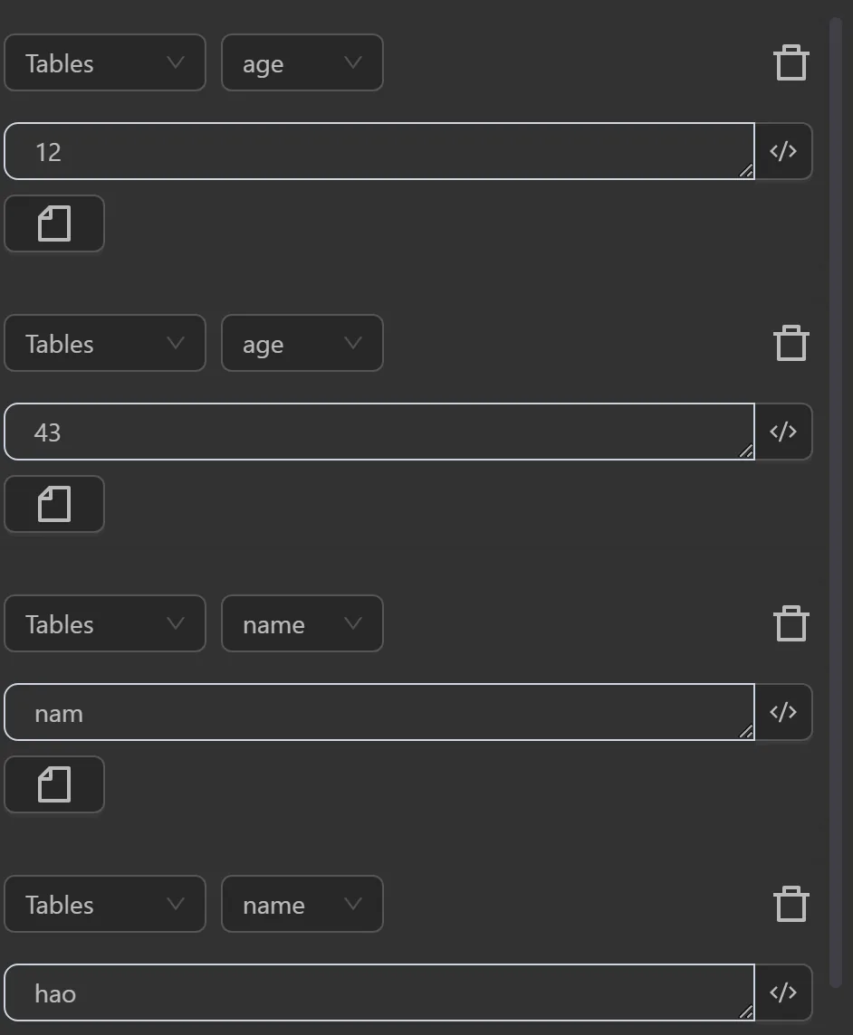Toggle code view for the value nam field
The height and width of the screenshot is (1035, 853).
pos(782,711)
